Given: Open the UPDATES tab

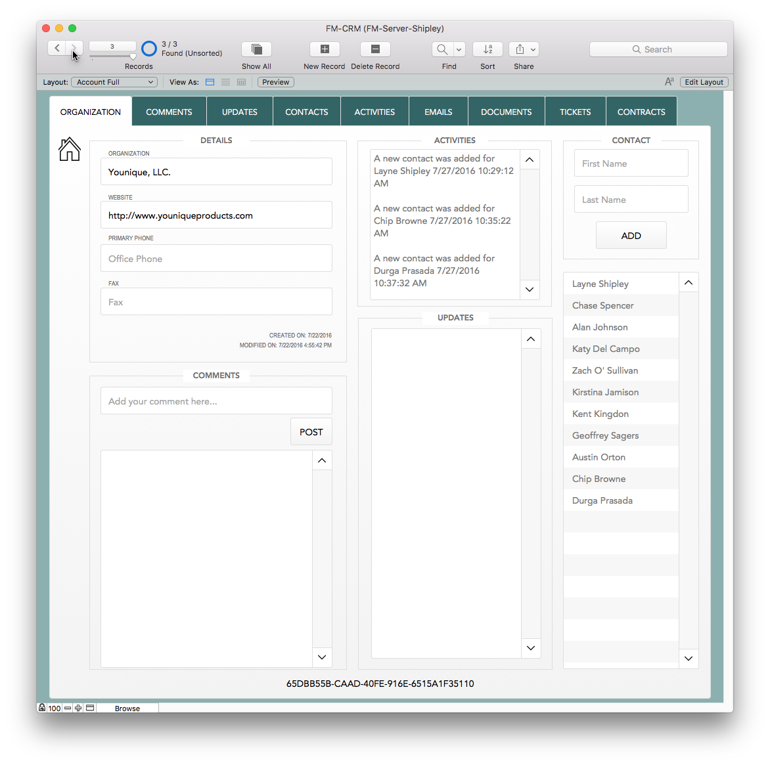Looking at the screenshot, I should pos(240,112).
